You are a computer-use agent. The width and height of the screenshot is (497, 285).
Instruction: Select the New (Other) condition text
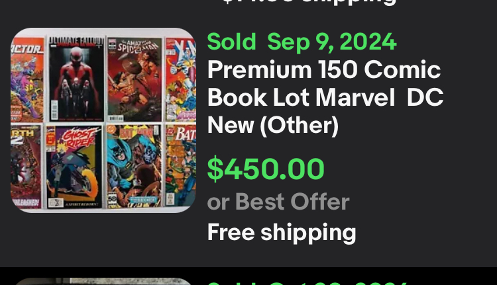click(273, 126)
